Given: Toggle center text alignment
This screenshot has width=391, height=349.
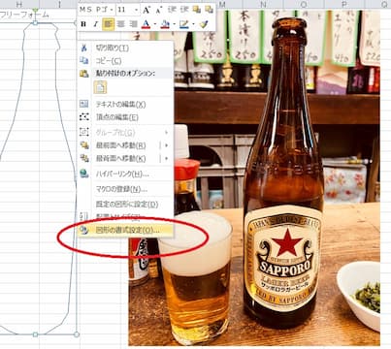Looking at the screenshot, I should click(120, 24).
